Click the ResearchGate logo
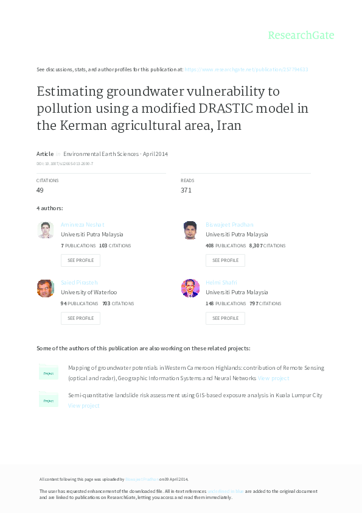 pos(302,35)
